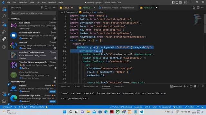Open the Terminal menu

52,3
